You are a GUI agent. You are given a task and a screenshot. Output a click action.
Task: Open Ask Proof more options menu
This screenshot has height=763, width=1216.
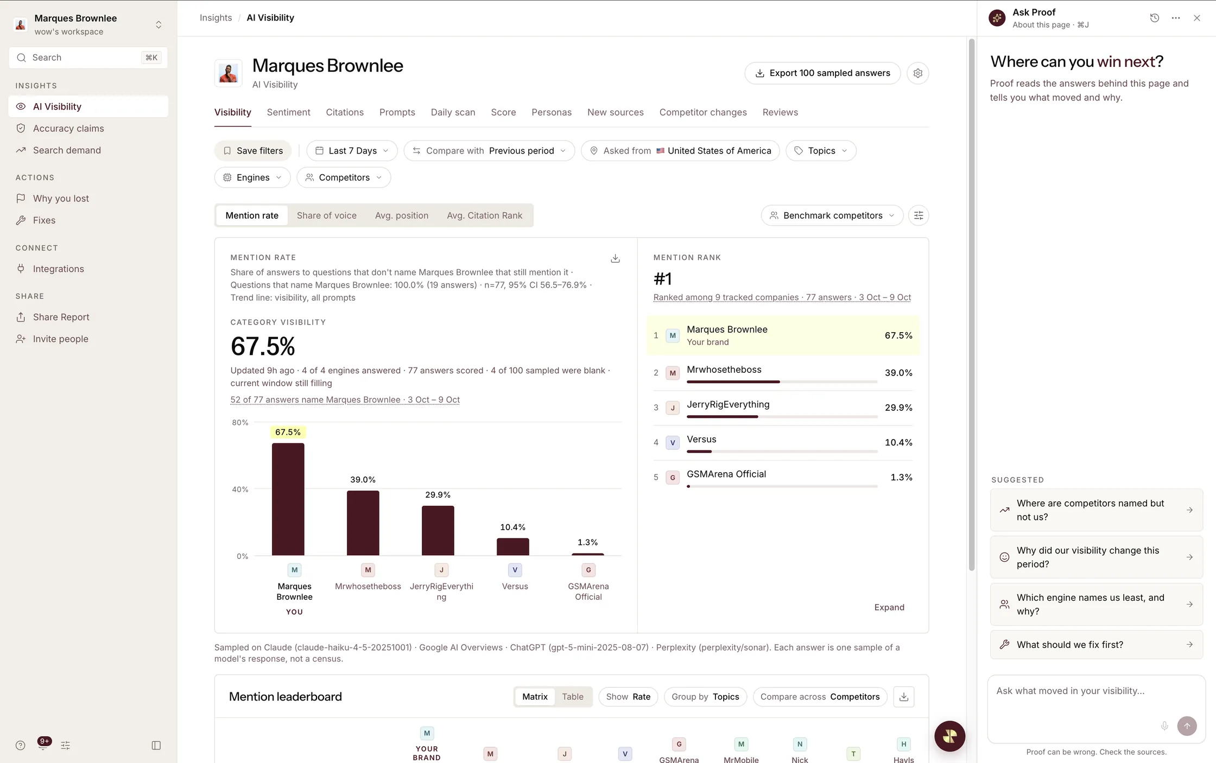click(1176, 18)
